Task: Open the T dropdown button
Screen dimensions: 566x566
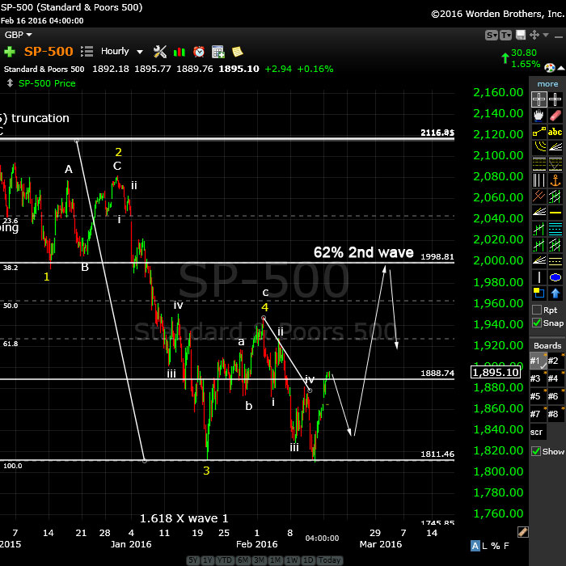Action: 505,35
